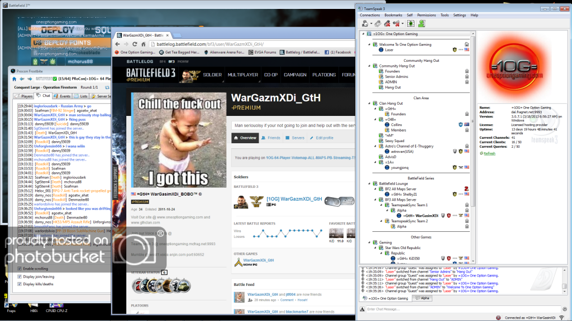Uncheck Display join/leaving option
The width and height of the screenshot is (572, 321).
pos(20,276)
